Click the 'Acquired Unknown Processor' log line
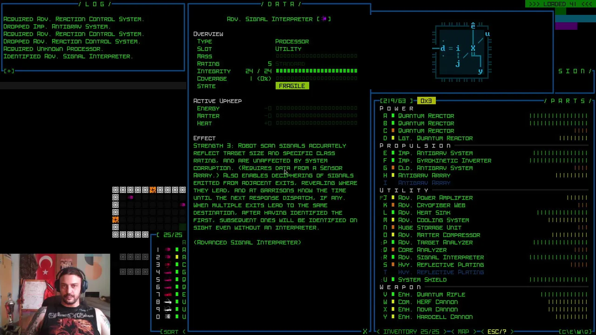Image resolution: width=596 pixels, height=335 pixels. point(53,49)
